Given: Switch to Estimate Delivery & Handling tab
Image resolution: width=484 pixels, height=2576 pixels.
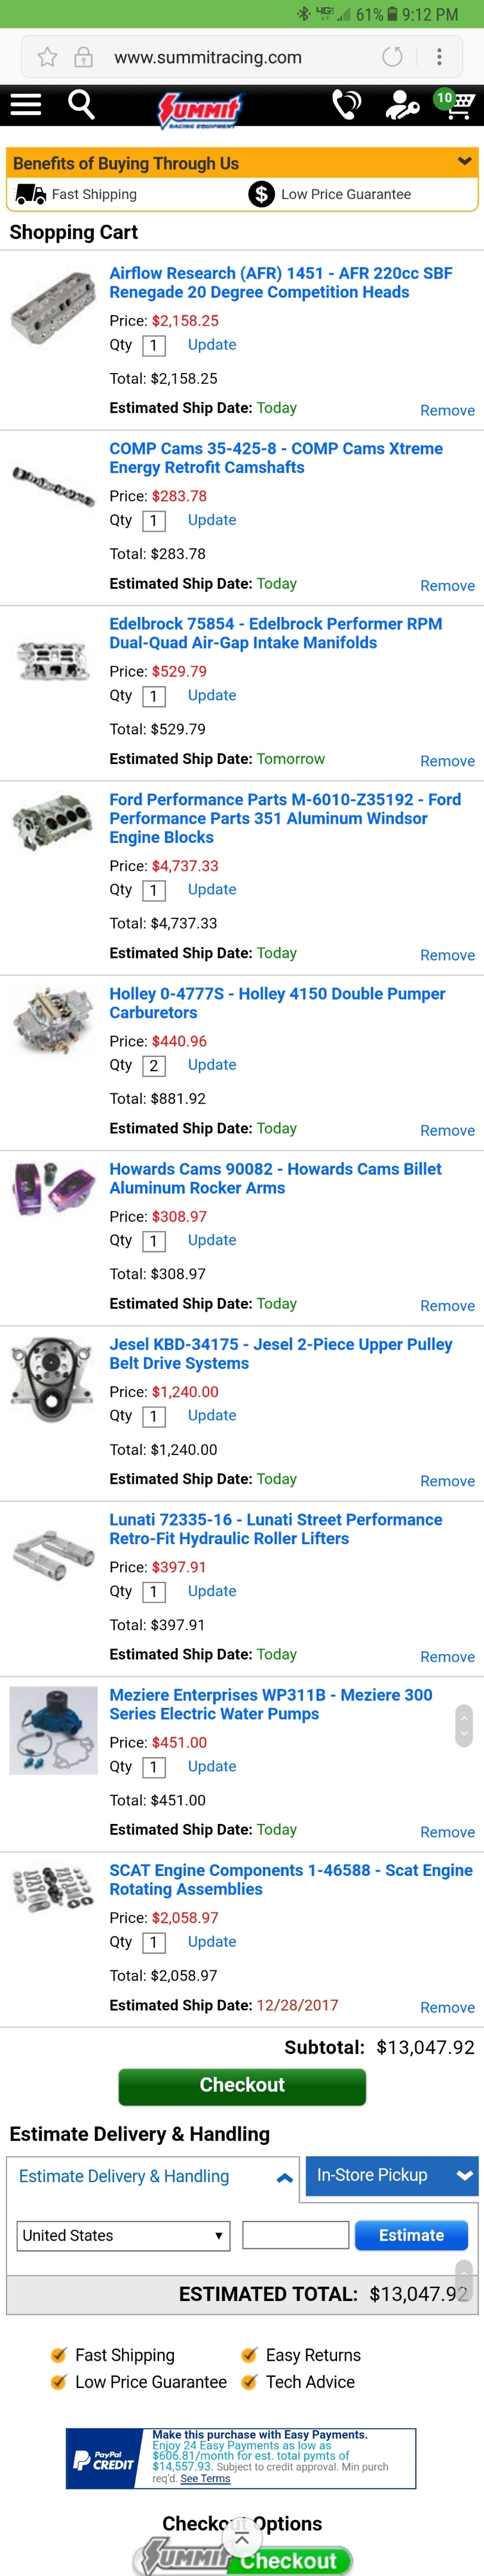Looking at the screenshot, I should click(x=124, y=2176).
